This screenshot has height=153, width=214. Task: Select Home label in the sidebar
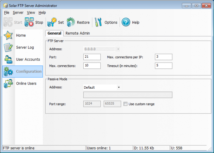coord(21,35)
